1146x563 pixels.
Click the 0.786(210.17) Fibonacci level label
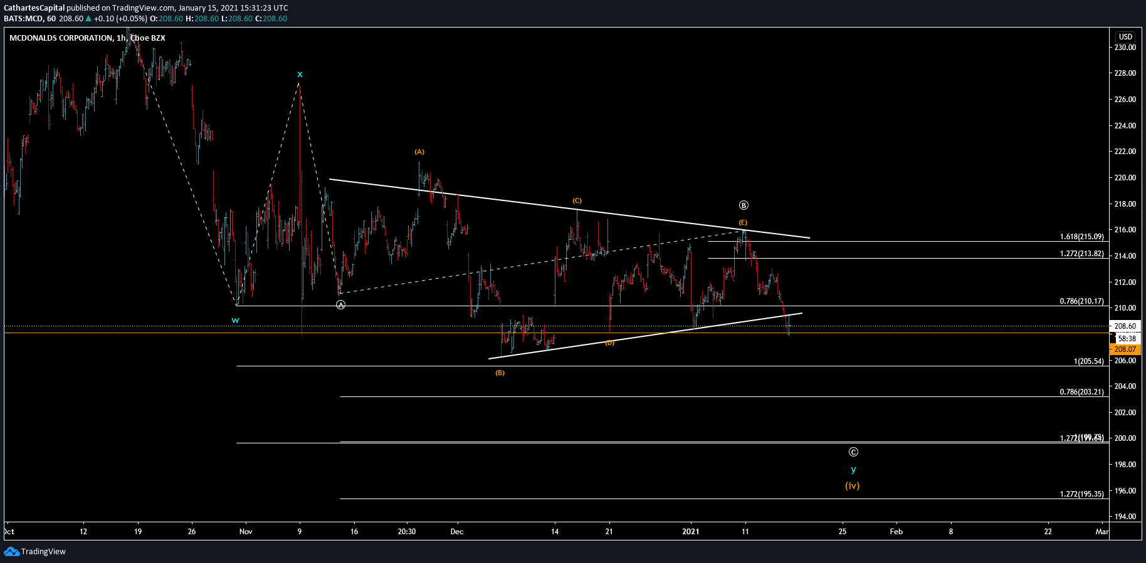(x=1082, y=302)
